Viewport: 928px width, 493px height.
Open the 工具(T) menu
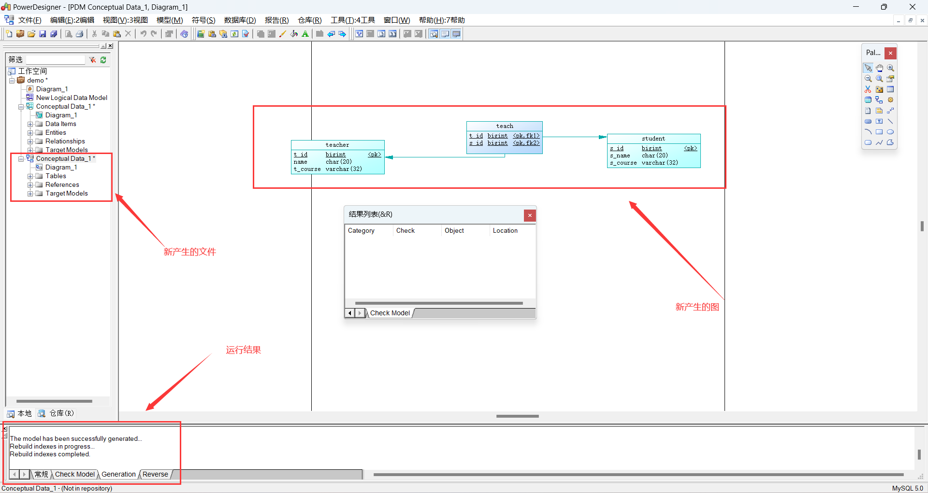pos(352,20)
